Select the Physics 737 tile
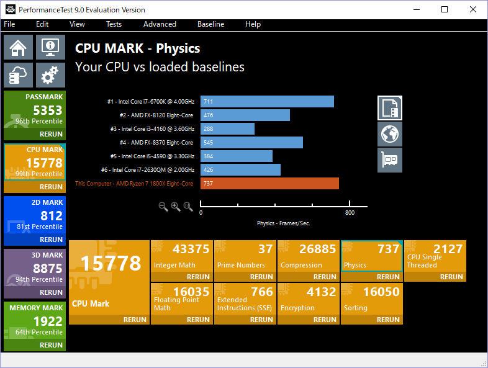Viewport: 488px width, 368px height. tap(372, 256)
